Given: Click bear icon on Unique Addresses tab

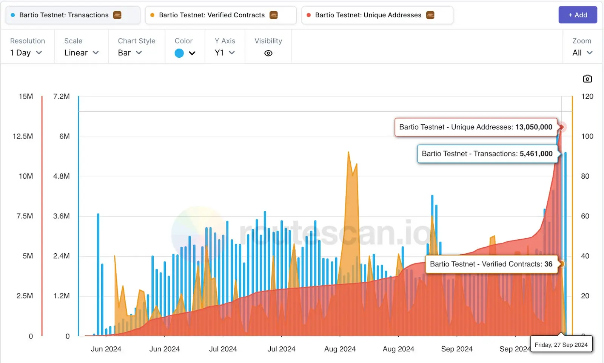Looking at the screenshot, I should coord(430,15).
